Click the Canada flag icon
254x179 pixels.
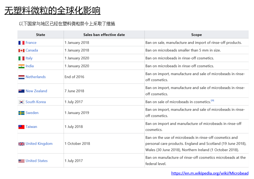[21, 51]
